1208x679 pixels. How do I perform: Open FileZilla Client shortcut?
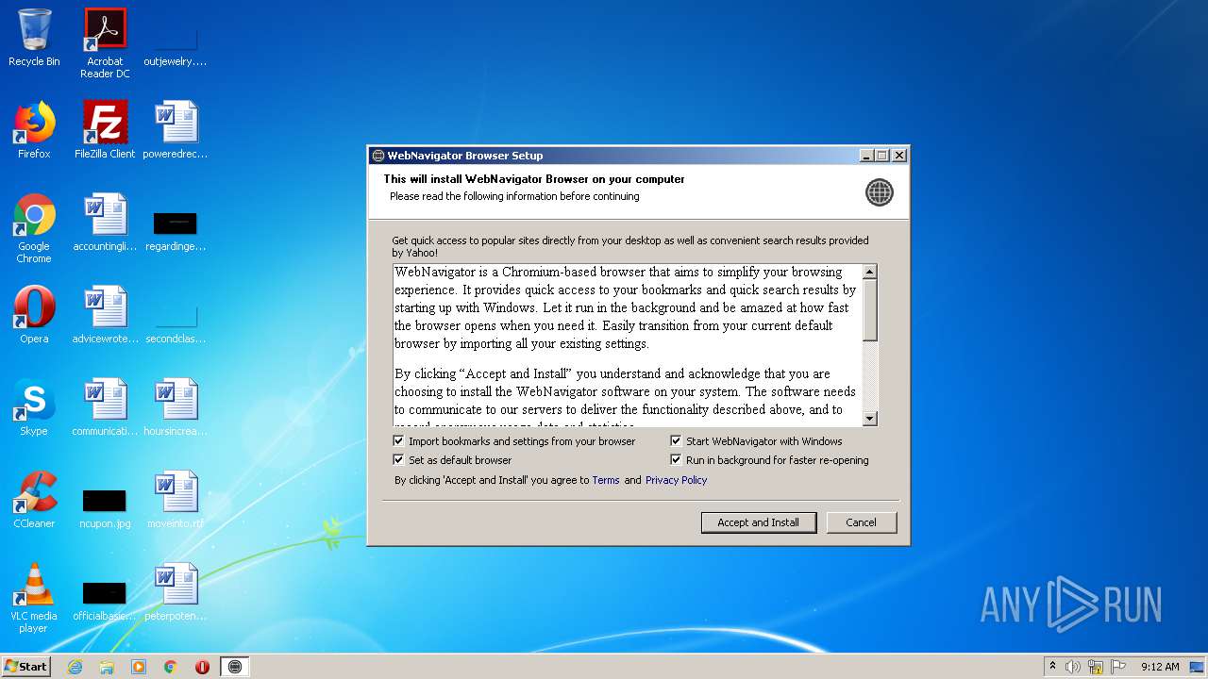[105, 130]
